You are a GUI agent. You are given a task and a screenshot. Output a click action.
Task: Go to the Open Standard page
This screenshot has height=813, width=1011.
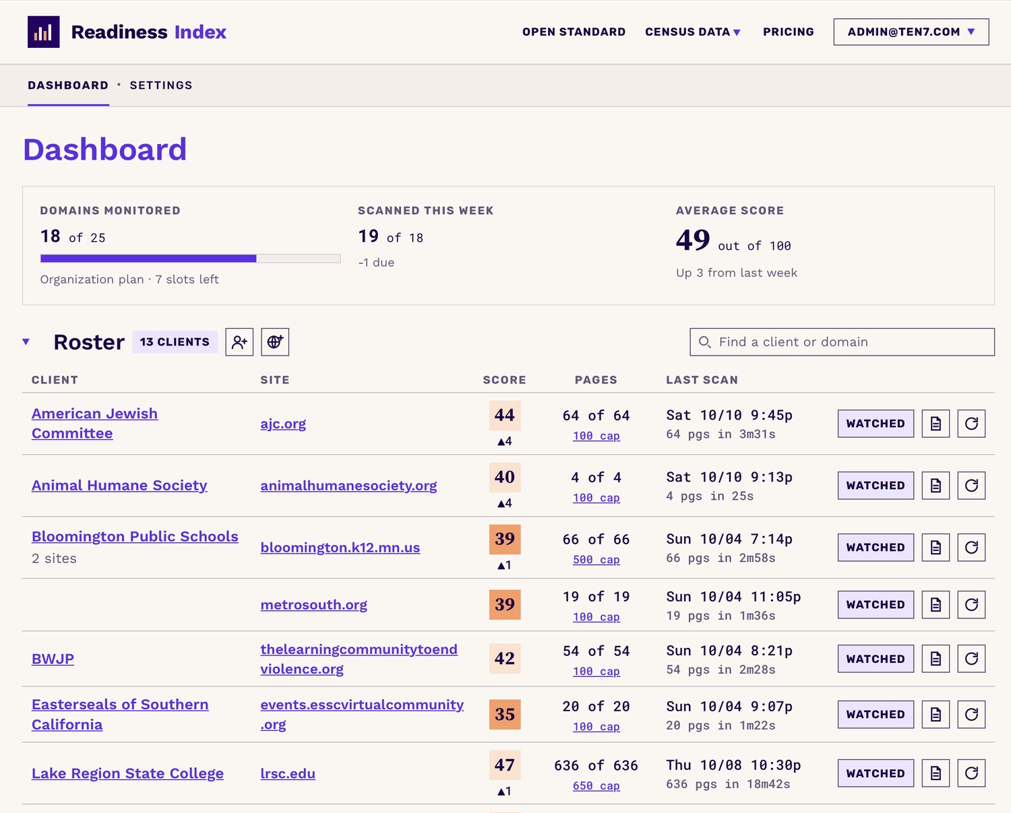[574, 32]
